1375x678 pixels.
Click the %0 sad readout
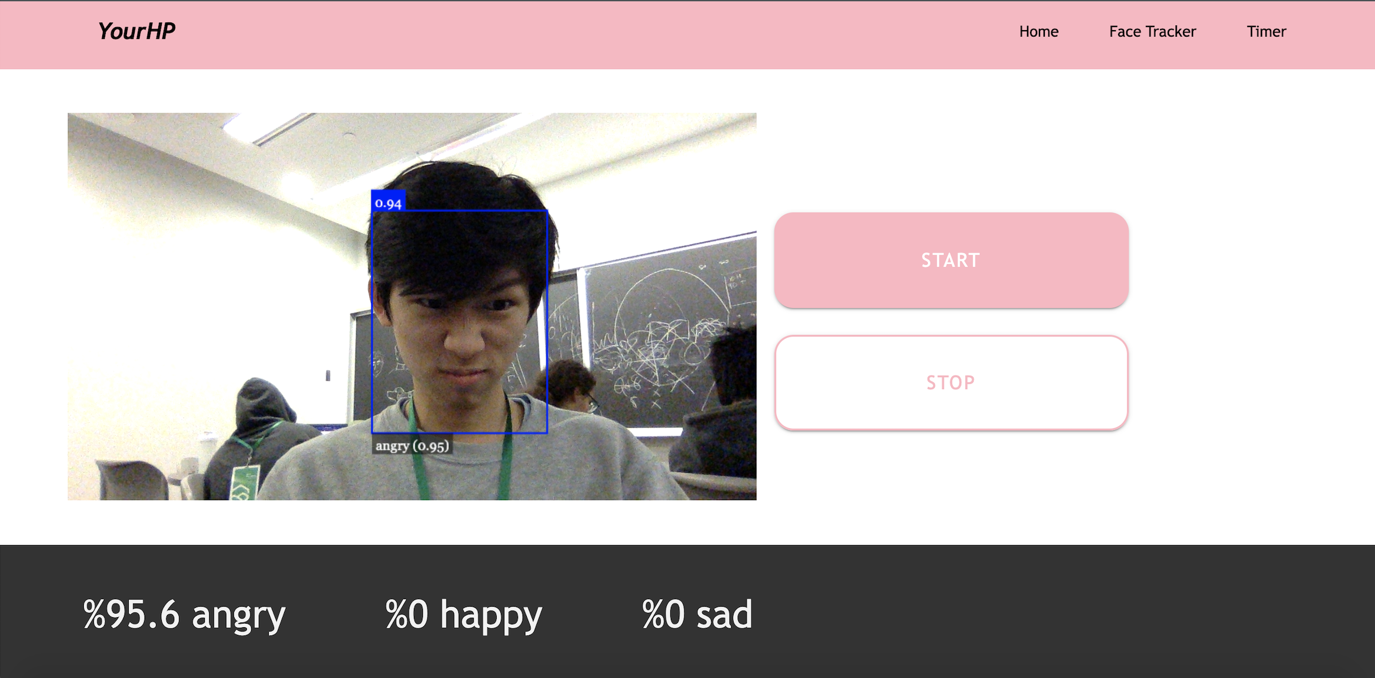[x=697, y=615]
